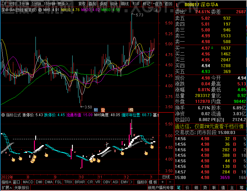
Task: Switch to the 笔 tick tab
Action: click(178, 188)
